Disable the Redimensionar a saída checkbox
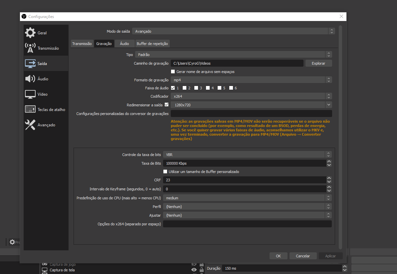This screenshot has height=274, width=397. click(167, 105)
